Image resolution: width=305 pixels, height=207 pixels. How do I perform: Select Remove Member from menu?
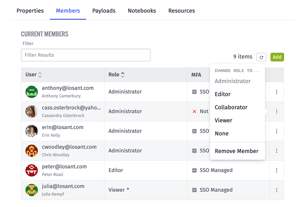tap(237, 151)
